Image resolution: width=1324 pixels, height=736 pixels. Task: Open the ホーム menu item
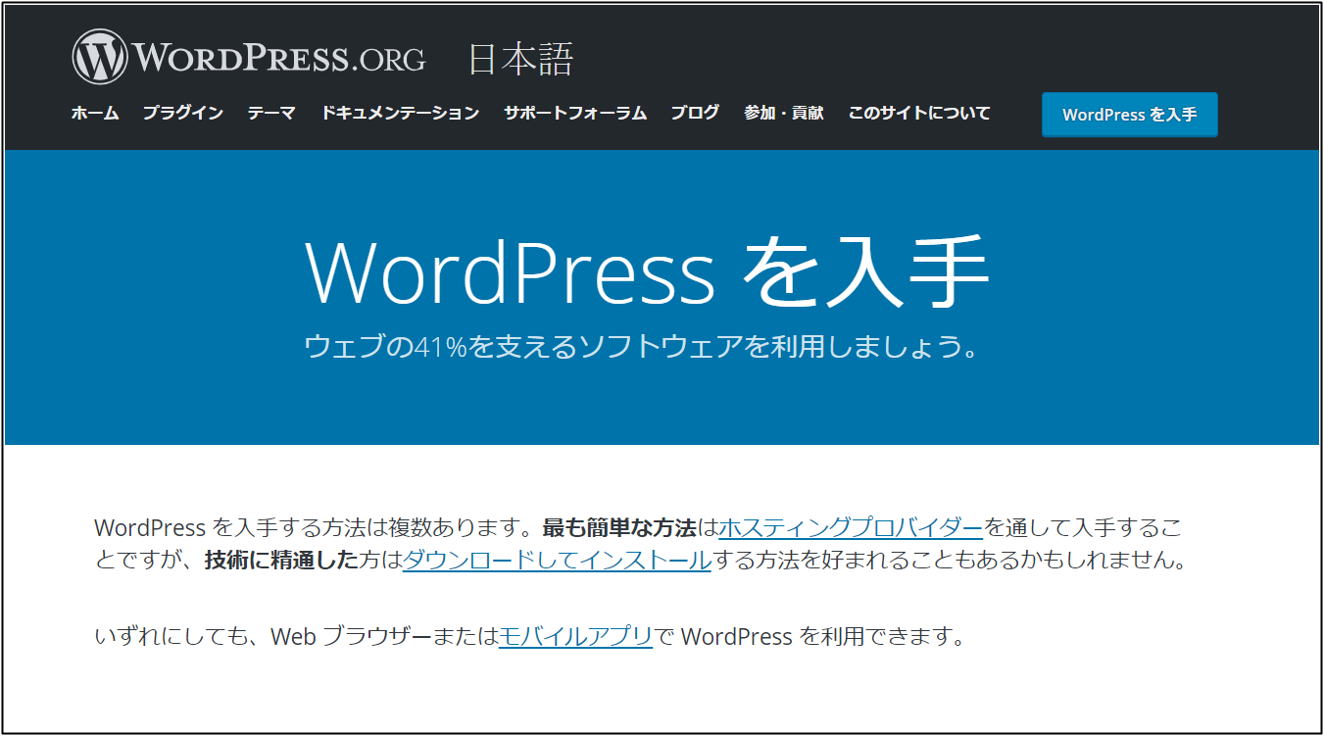(x=95, y=113)
